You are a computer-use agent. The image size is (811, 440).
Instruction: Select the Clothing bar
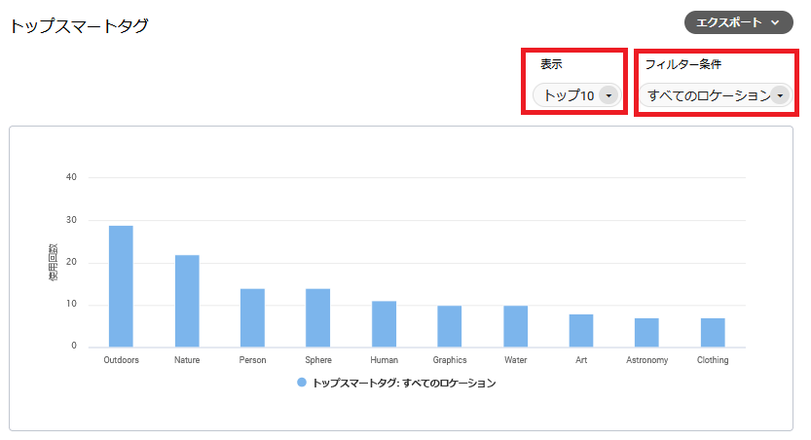coord(713,333)
